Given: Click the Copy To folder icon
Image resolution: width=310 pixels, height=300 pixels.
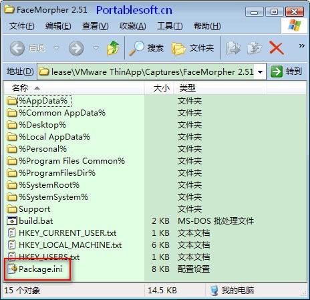Looking at the screenshot, I should click(x=255, y=48).
